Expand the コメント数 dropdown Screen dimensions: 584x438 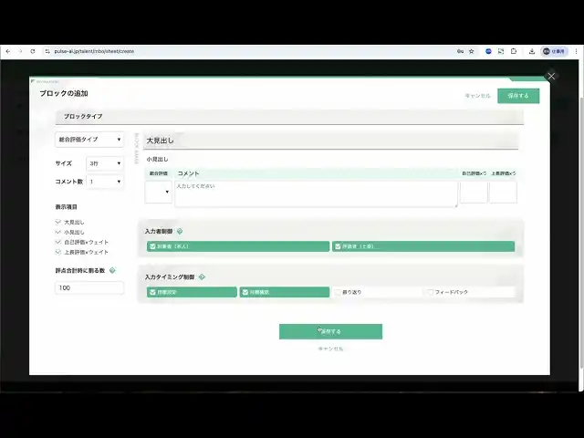click(104, 182)
